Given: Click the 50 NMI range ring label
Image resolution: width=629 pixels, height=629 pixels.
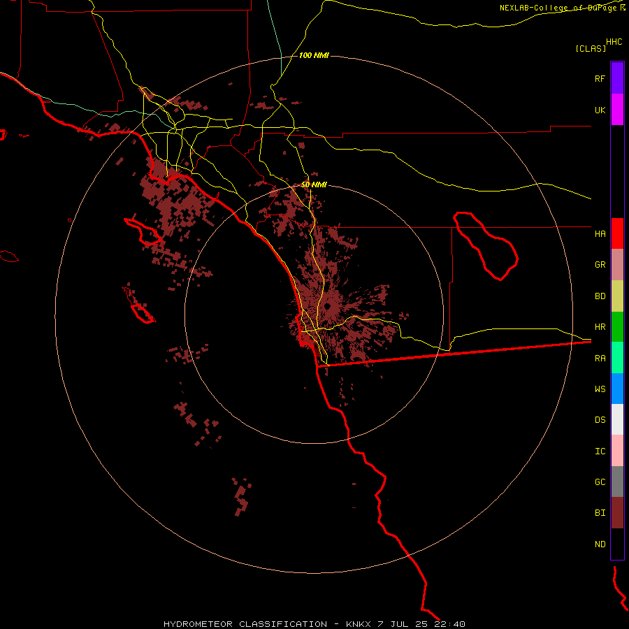Looking at the screenshot, I should point(314,185).
